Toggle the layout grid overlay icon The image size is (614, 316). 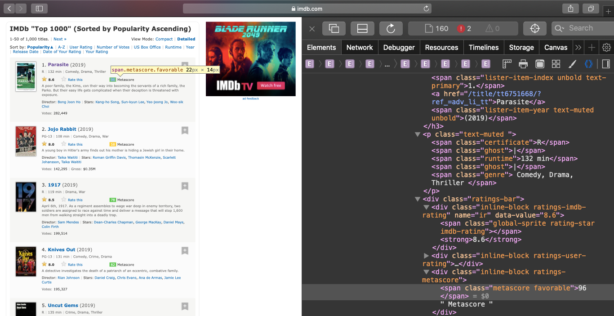click(x=556, y=64)
